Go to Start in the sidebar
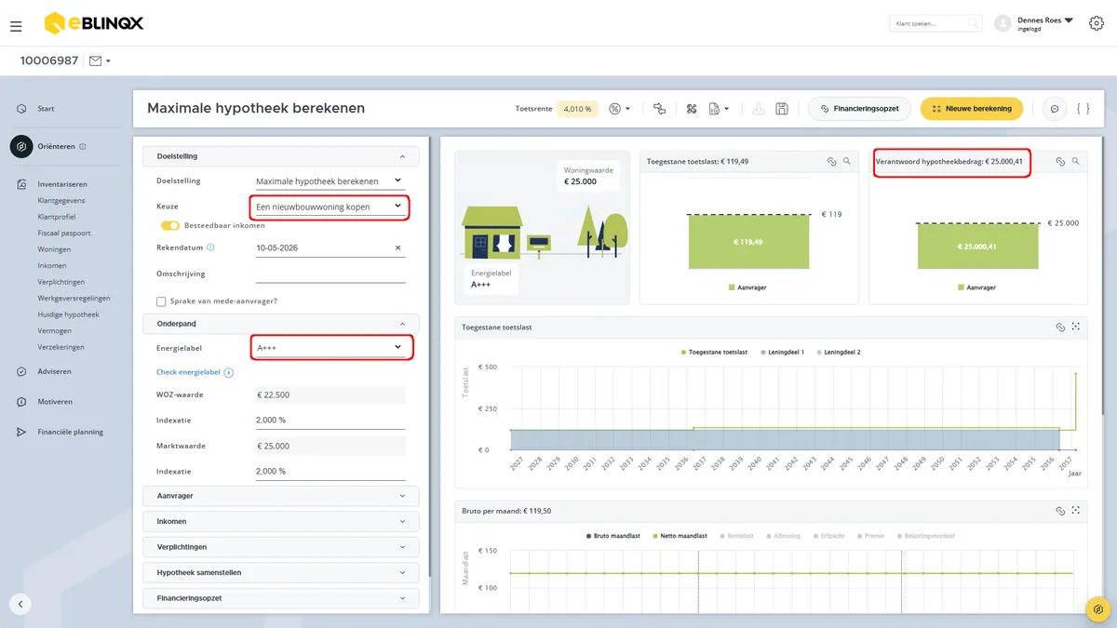1117x628 pixels. [46, 109]
